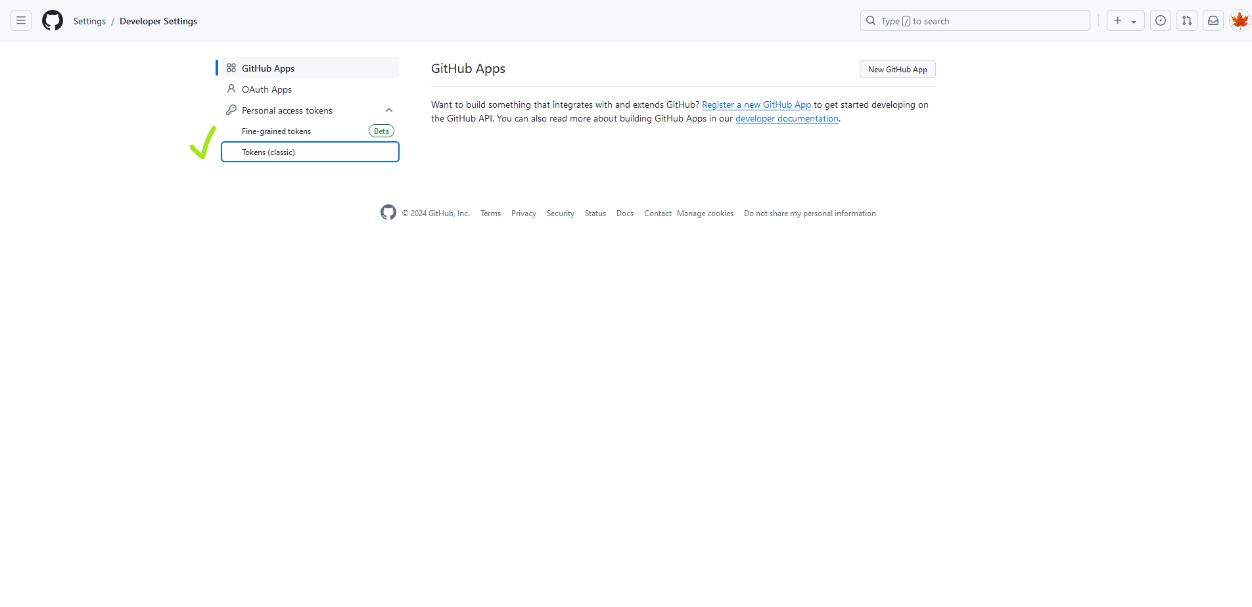The height and width of the screenshot is (607, 1252).
Task: Open the user profile avatar menu
Action: [x=1240, y=21]
